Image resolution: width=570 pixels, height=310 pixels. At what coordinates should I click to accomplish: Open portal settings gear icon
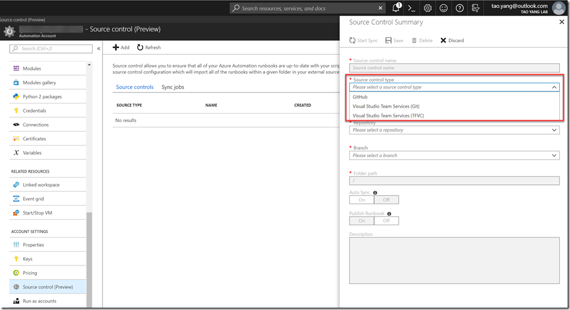427,8
